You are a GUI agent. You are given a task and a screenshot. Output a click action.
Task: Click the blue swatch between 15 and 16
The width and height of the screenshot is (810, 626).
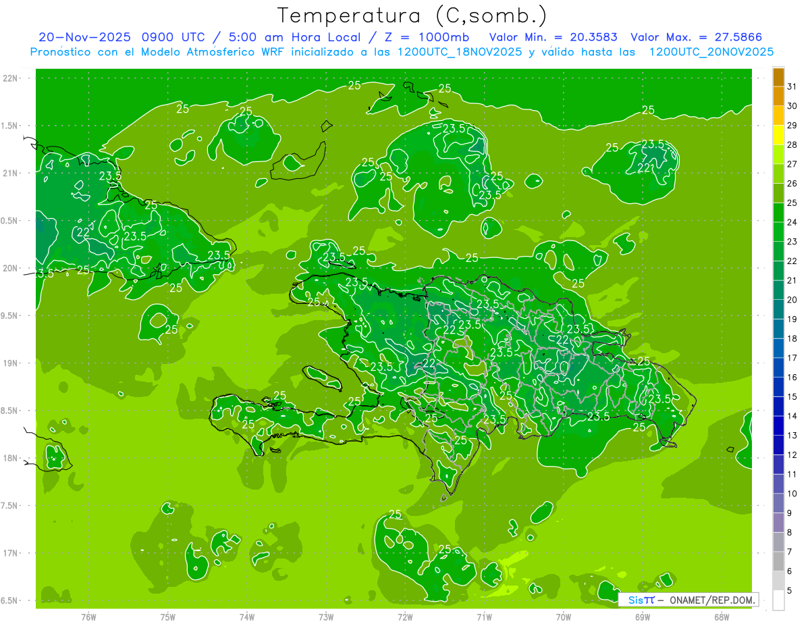[x=778, y=387]
